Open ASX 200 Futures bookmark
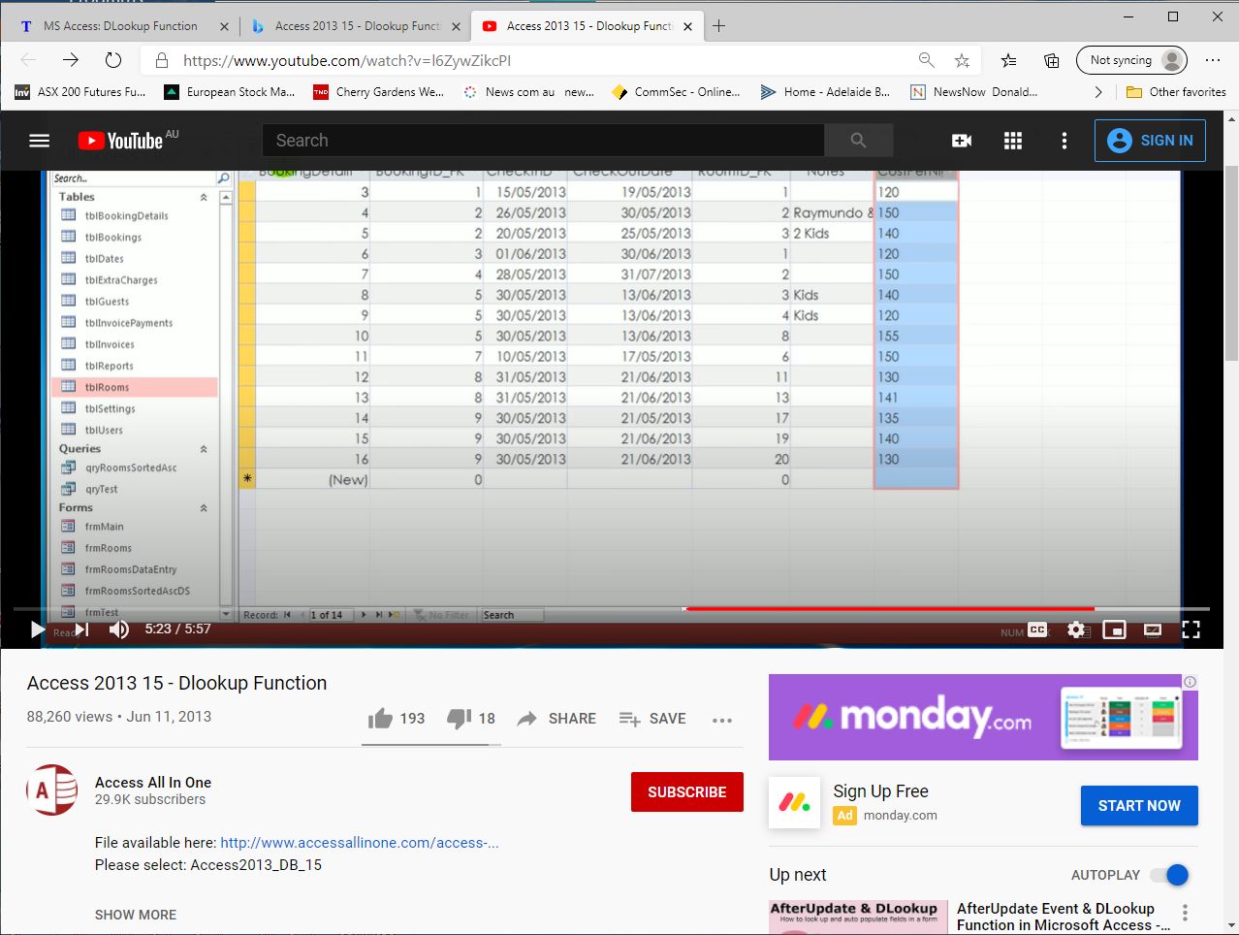 point(80,92)
